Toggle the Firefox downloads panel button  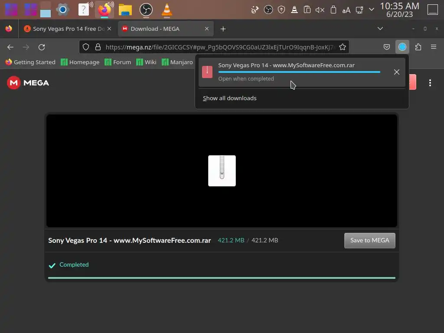coord(402,47)
